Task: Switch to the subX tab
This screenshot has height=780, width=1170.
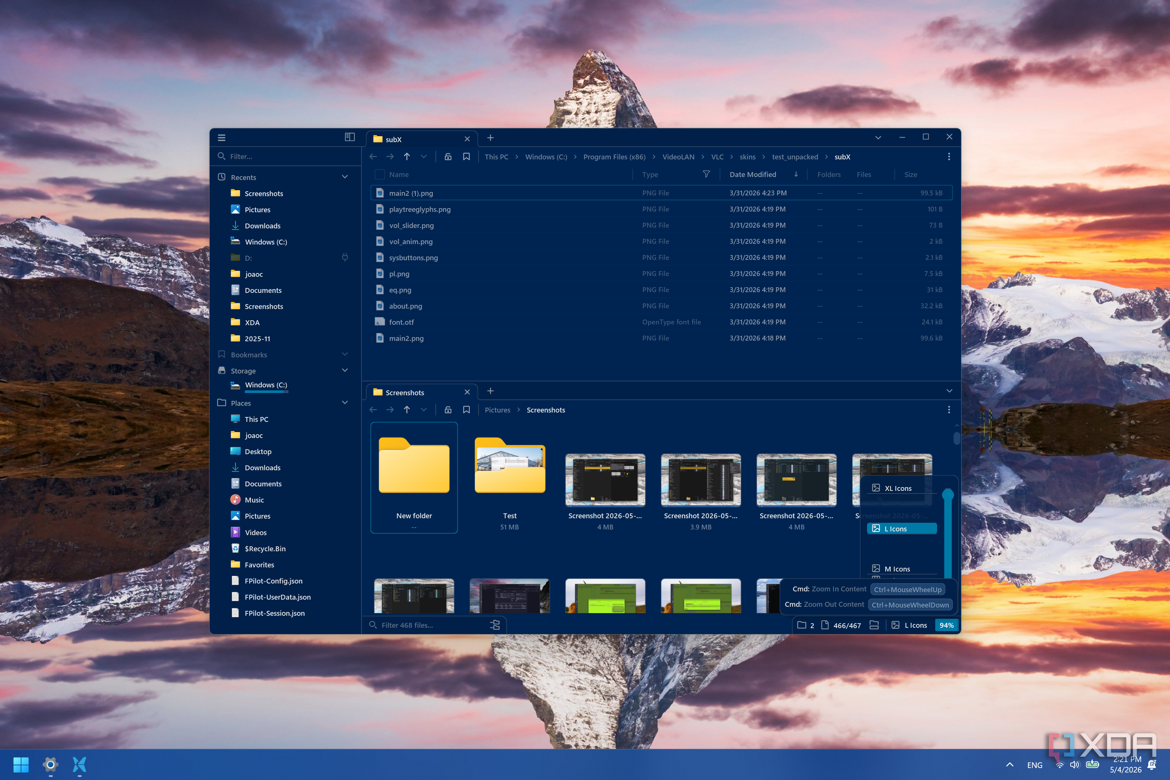Action: [422, 139]
